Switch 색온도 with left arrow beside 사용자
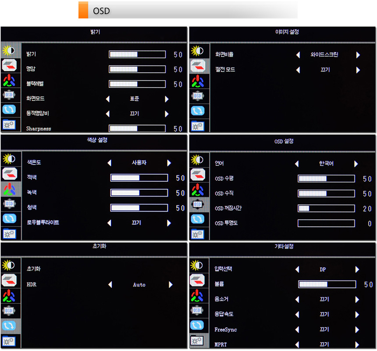377x351 pixels. click(109, 163)
